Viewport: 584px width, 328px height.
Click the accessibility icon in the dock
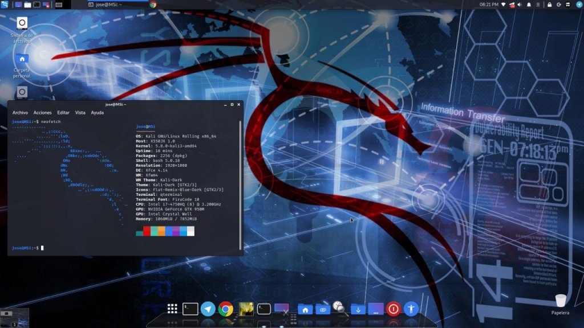tap(411, 309)
